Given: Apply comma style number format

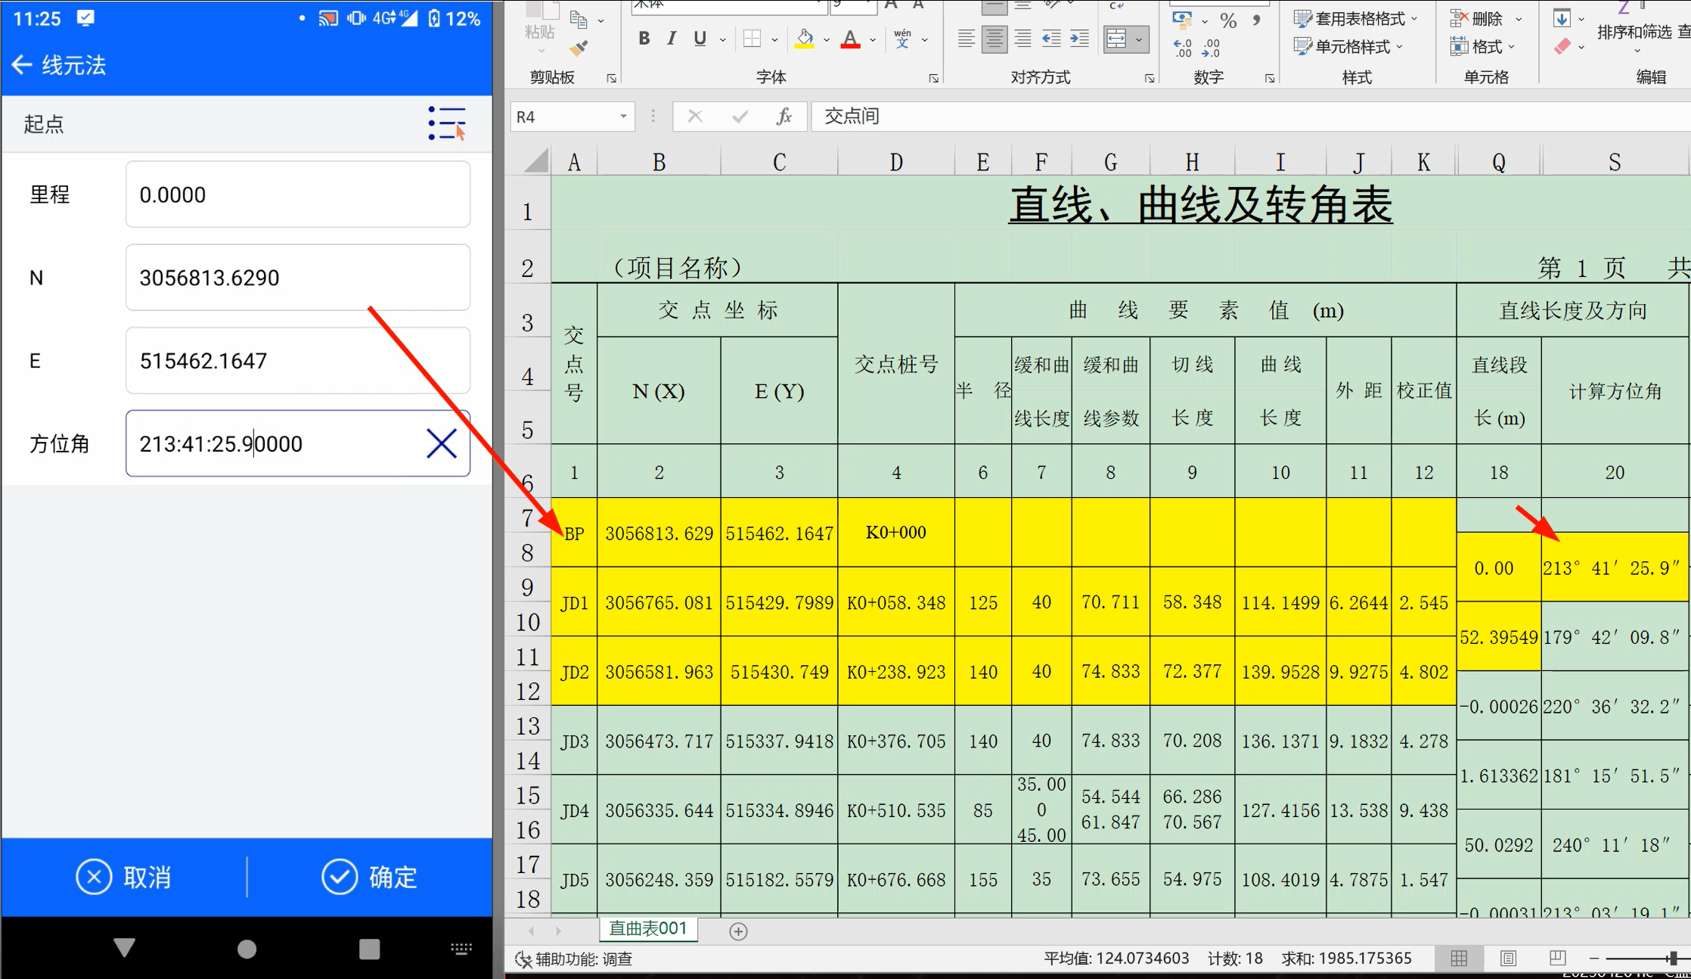Looking at the screenshot, I should [1256, 20].
